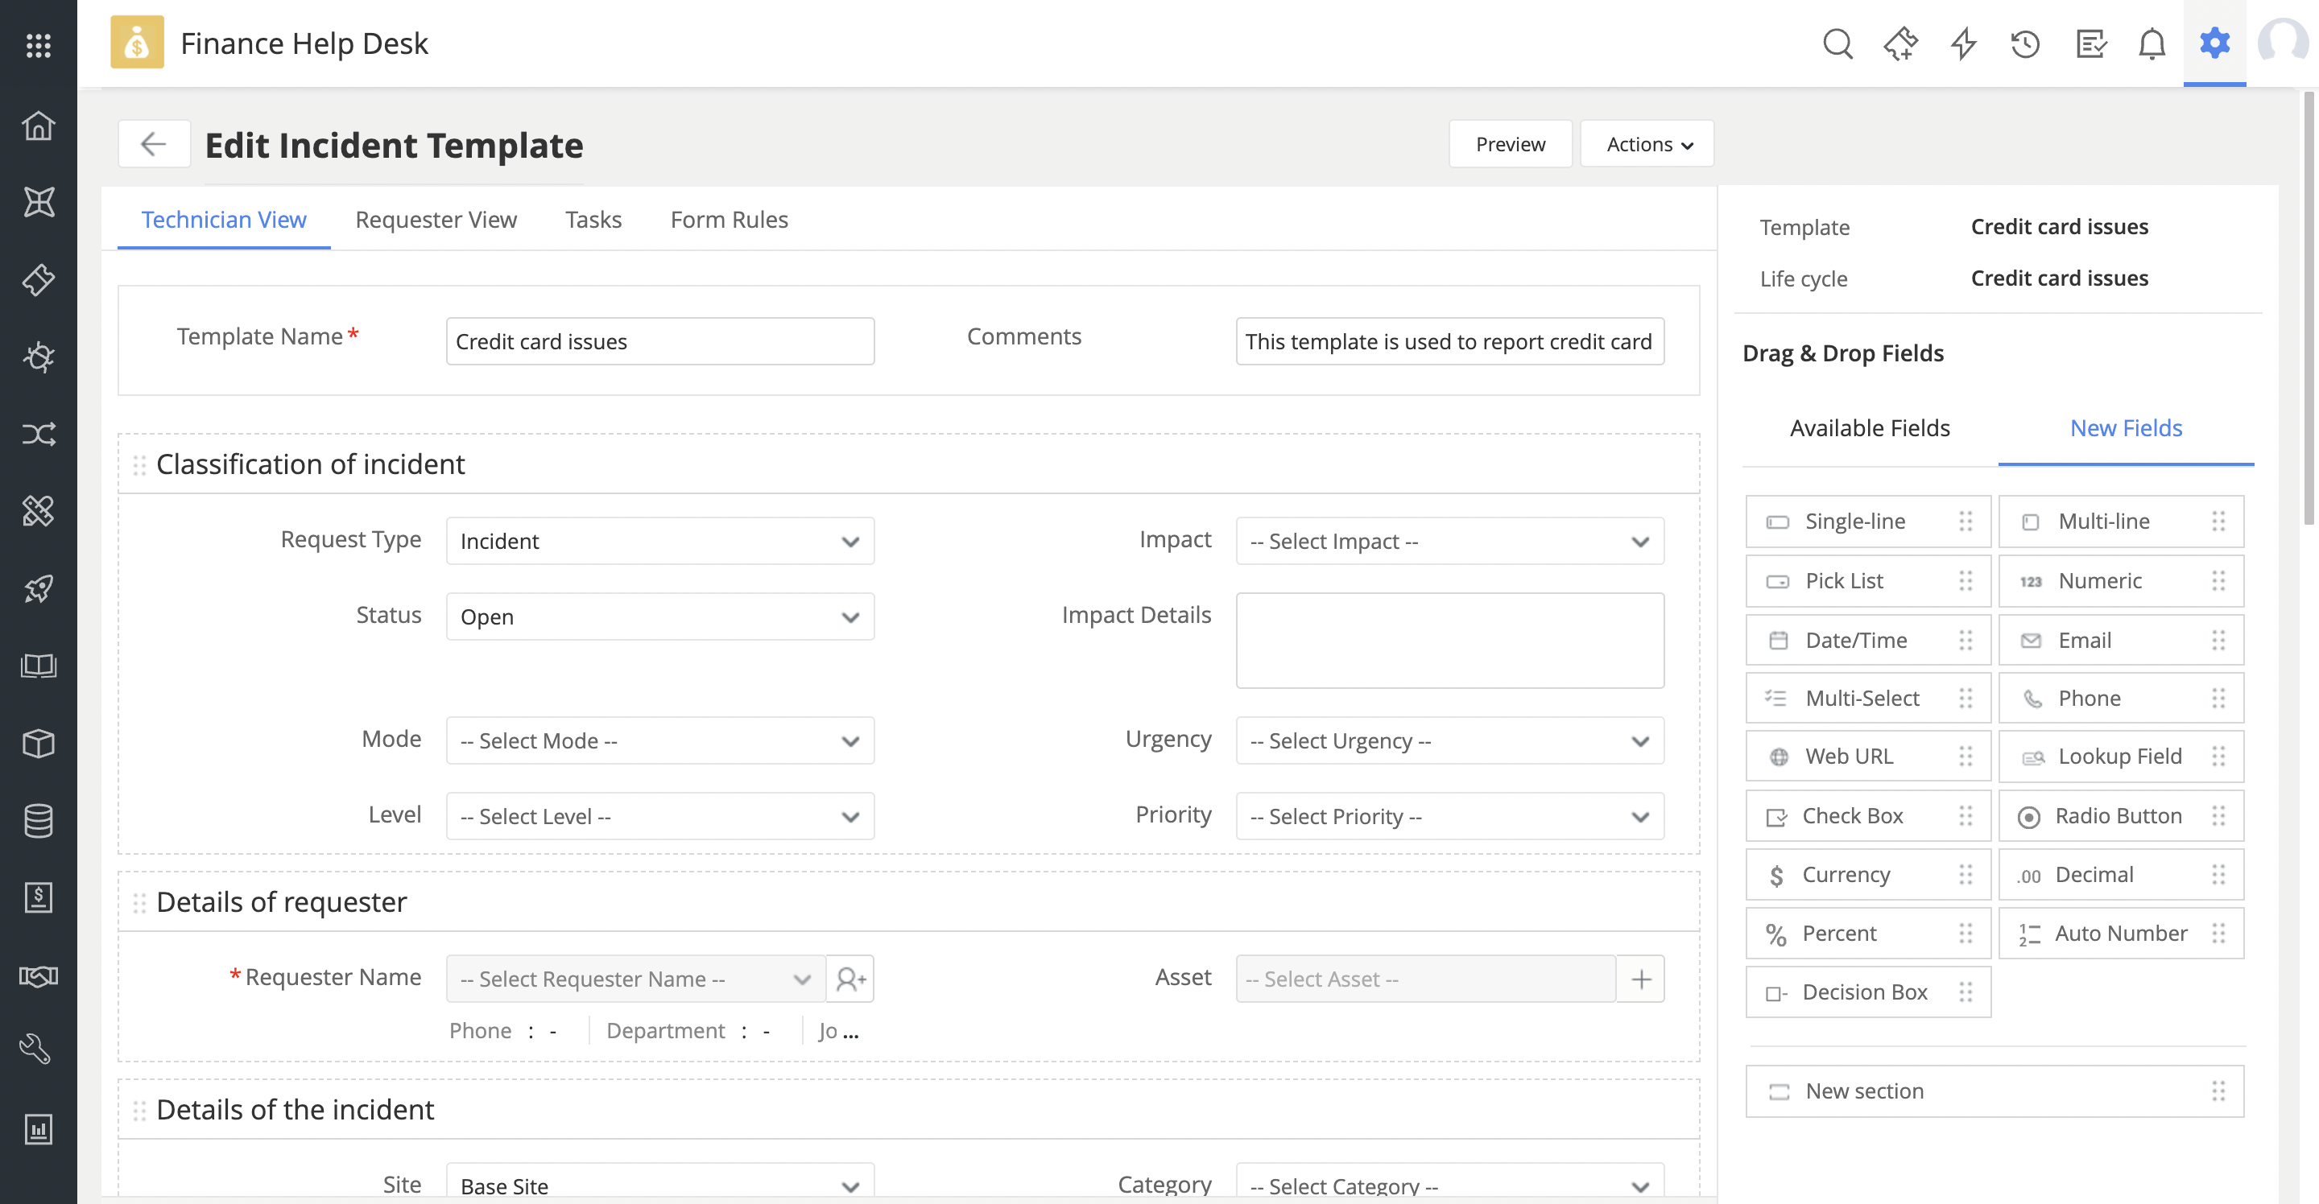The height and width of the screenshot is (1204, 2319).
Task: Click the Preview button
Action: (x=1510, y=143)
